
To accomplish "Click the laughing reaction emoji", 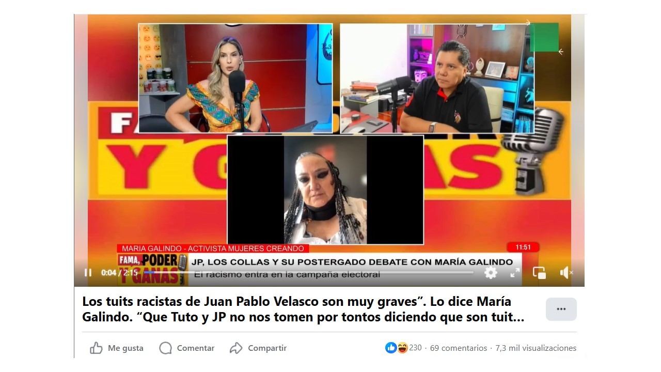I will (x=402, y=348).
